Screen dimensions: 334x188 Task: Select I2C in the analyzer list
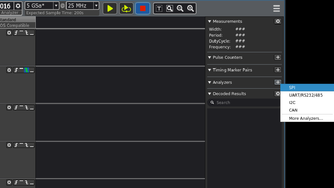tap(292, 103)
